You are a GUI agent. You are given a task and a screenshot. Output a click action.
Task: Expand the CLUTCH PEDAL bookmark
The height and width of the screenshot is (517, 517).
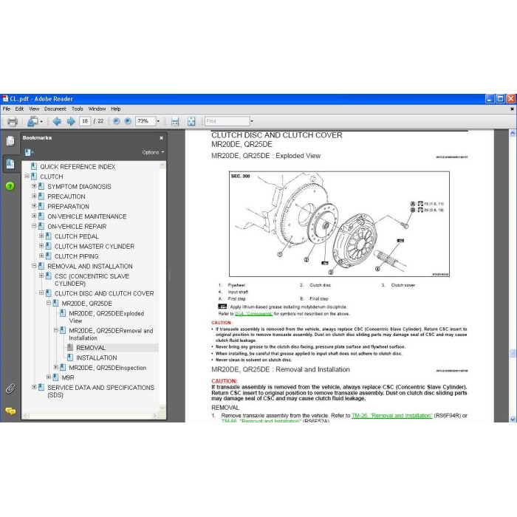[41, 236]
